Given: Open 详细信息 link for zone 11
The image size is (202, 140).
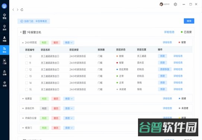Looking at the screenshot, I should coord(178,63).
